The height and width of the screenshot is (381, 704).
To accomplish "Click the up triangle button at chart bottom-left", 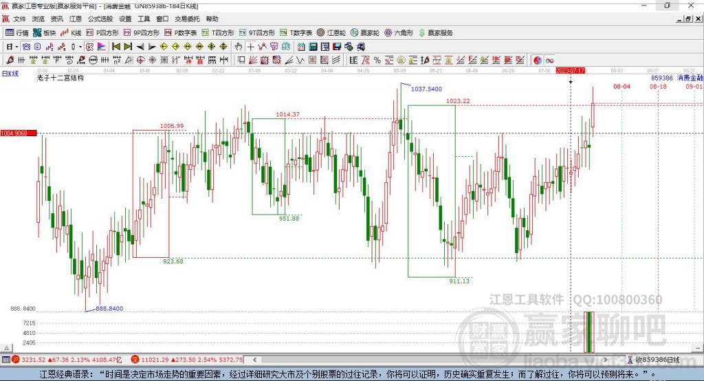I will 6,348.
